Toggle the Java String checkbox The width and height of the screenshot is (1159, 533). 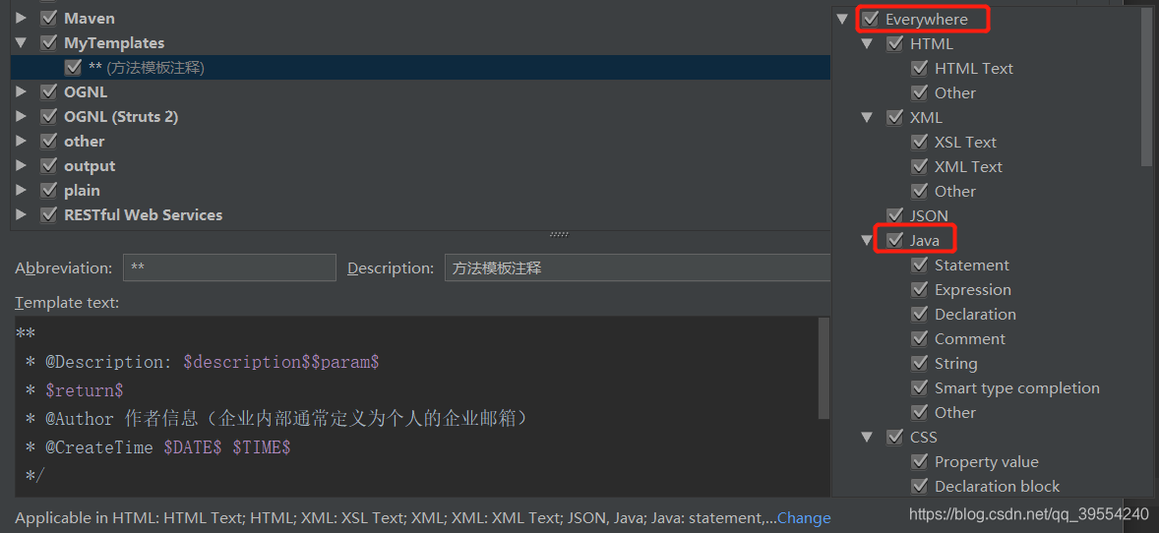point(919,363)
